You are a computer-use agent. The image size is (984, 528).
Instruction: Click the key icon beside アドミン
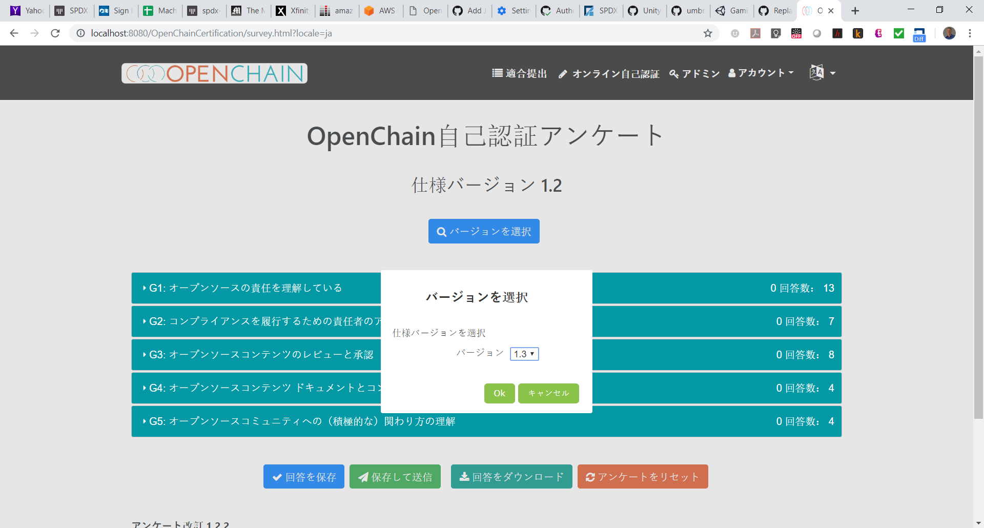point(674,73)
